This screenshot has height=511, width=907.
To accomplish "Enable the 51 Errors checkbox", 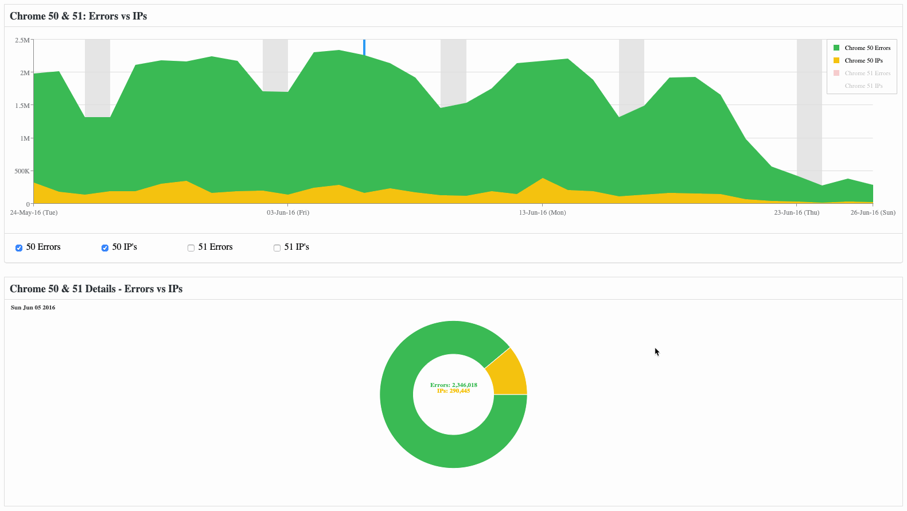I will coord(191,248).
